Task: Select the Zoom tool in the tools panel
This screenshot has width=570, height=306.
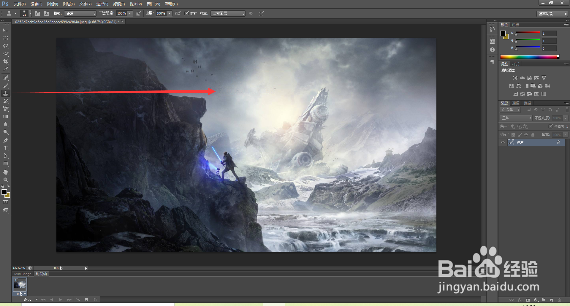Action: coord(6,180)
